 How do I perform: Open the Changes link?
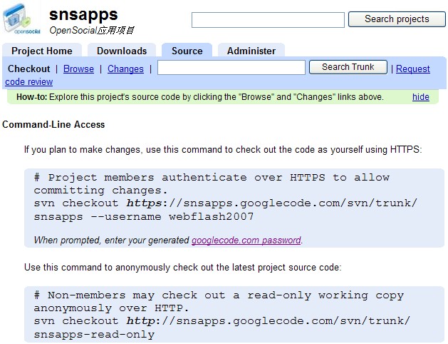pyautogui.click(x=125, y=69)
